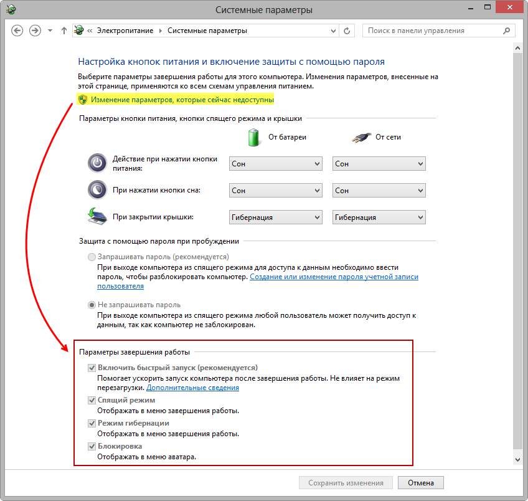Go up one level with Up arrow
This screenshot has height=501, width=528.
pos(64,31)
